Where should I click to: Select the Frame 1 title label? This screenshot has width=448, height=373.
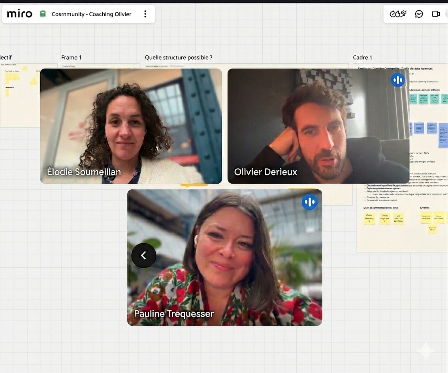click(71, 57)
